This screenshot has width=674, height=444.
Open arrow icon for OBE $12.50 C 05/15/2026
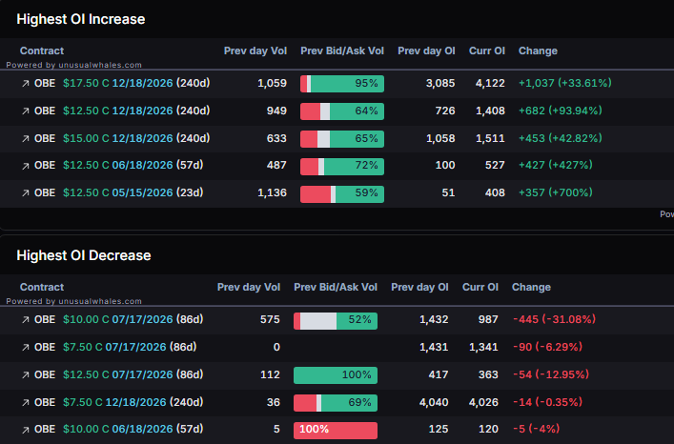tap(26, 193)
